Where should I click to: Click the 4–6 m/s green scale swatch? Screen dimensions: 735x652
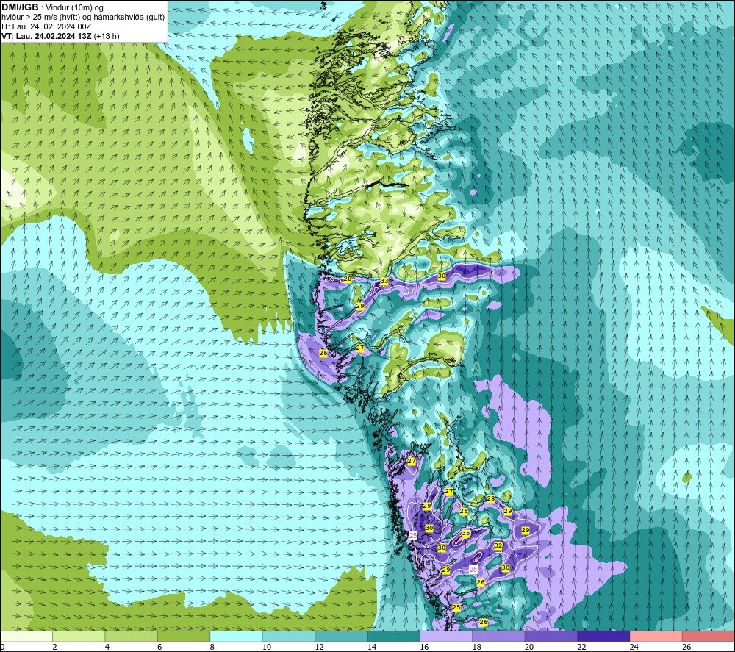(132, 636)
